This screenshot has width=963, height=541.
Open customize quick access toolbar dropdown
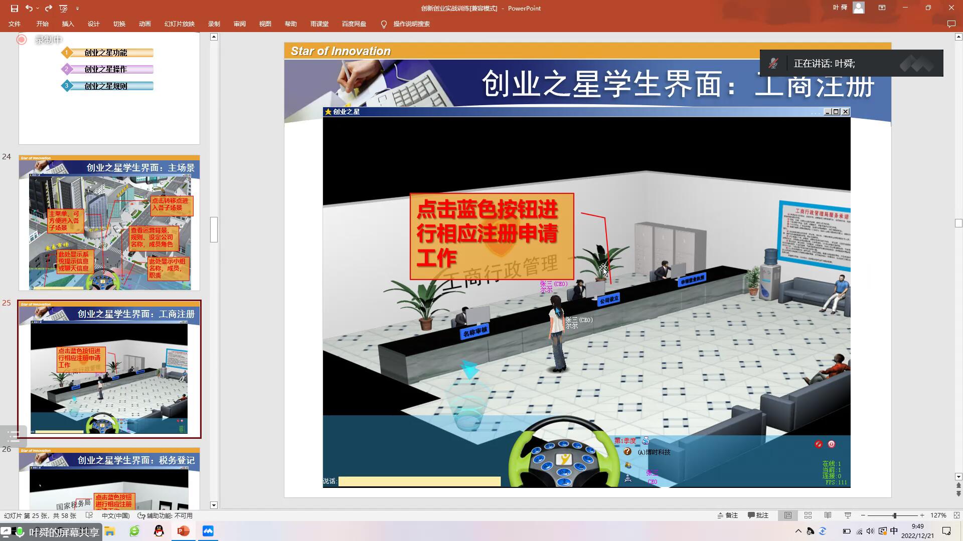(x=77, y=8)
